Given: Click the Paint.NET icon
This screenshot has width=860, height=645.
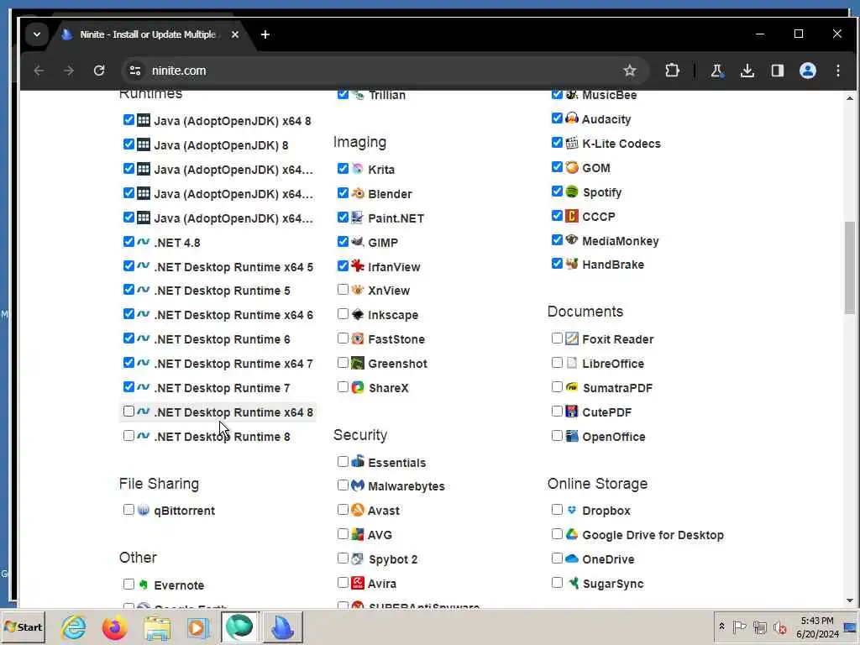Looking at the screenshot, I should (358, 218).
